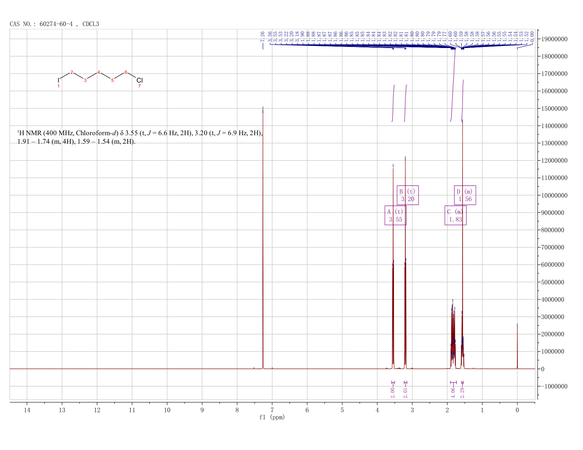This screenshot has height=450, width=583.
Task: Select the 1H NMR report text block
Action: [x=140, y=137]
